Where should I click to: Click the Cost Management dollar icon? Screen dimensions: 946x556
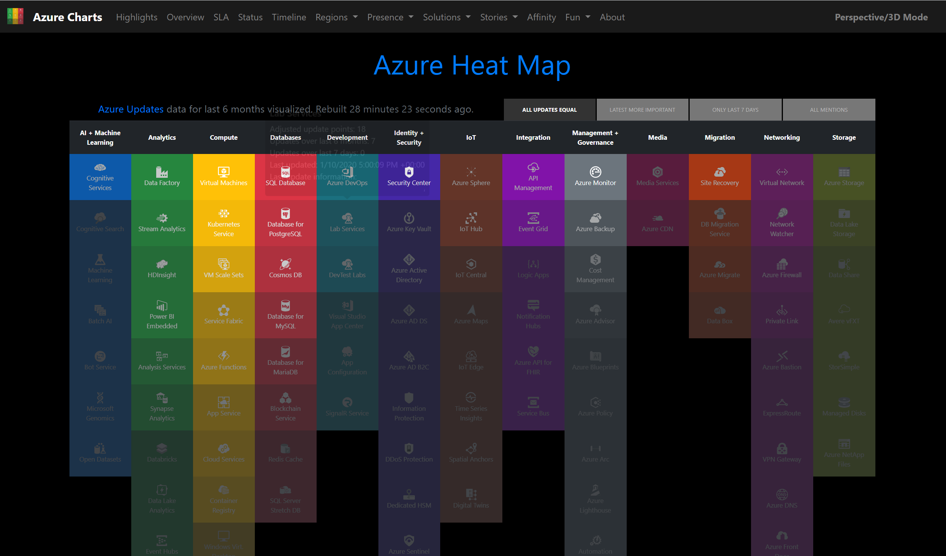click(595, 259)
